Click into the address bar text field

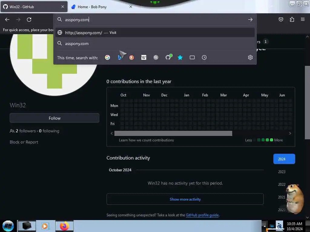tap(154, 20)
